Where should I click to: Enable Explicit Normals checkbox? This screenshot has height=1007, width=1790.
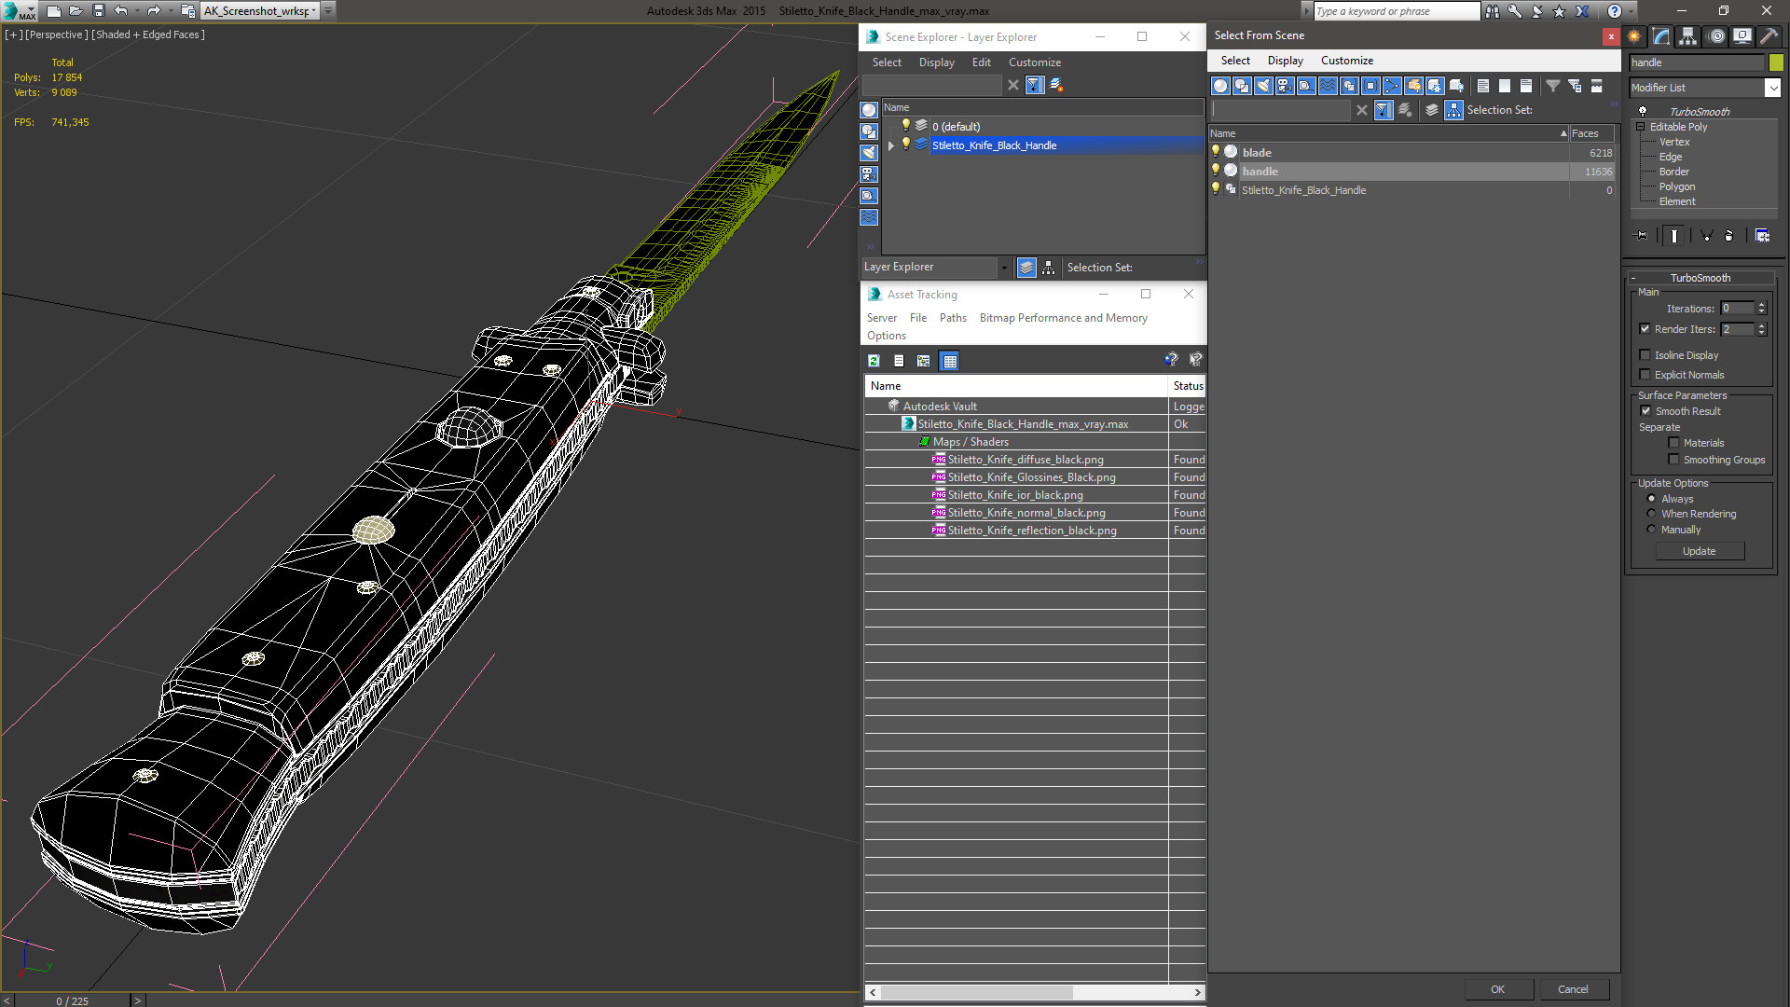point(1645,375)
